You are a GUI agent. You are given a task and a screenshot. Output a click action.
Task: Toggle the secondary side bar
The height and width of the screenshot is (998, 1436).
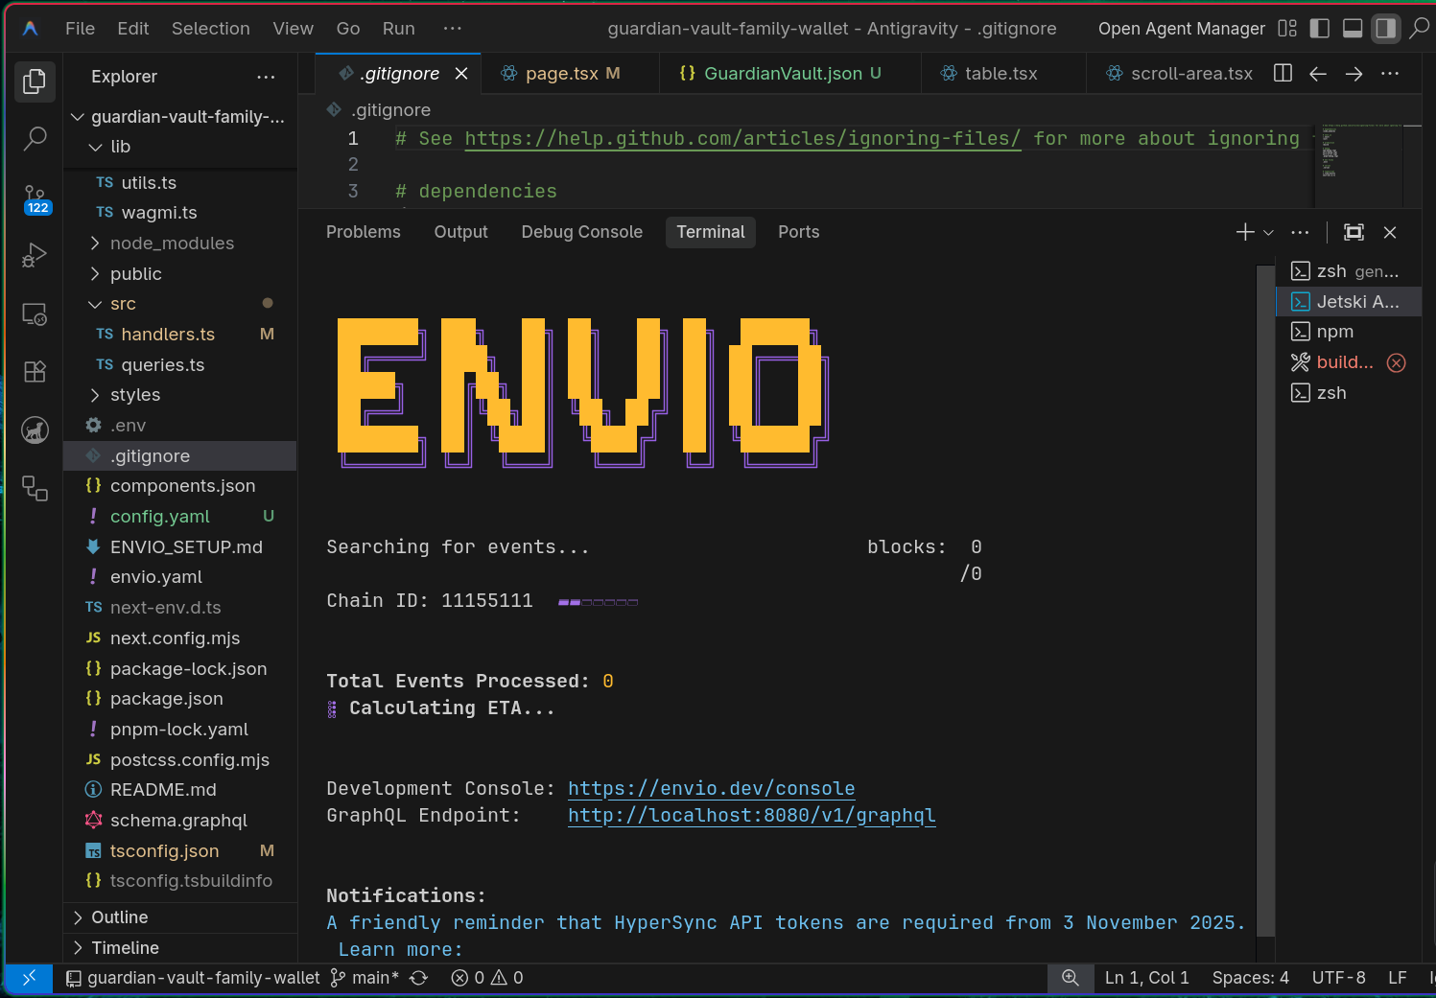(x=1385, y=29)
